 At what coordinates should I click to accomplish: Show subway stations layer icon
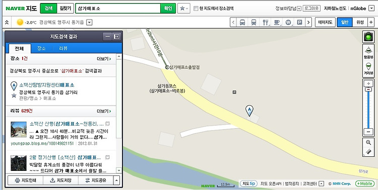click(254, 22)
